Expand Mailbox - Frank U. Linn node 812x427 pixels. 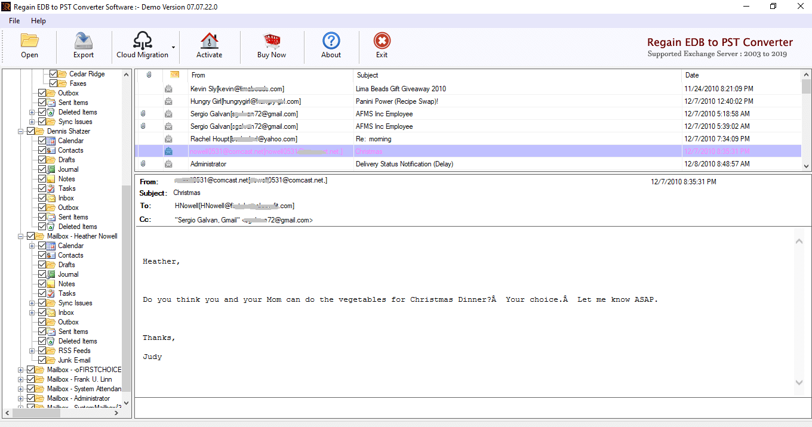[x=21, y=379]
